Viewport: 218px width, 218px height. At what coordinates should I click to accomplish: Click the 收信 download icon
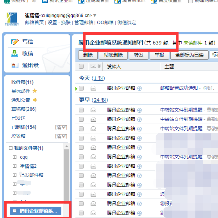[14, 54]
